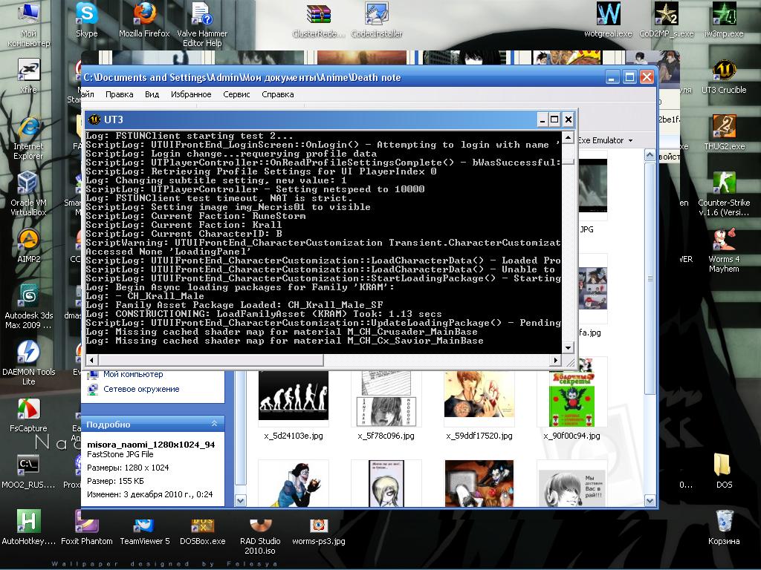761x570 pixels.
Task: Open the Избранное menu
Action: pos(191,94)
